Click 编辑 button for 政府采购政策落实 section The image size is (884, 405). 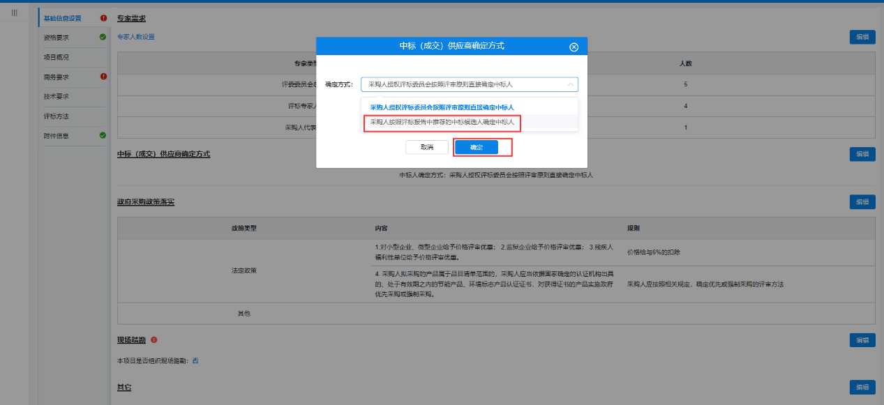click(x=862, y=202)
